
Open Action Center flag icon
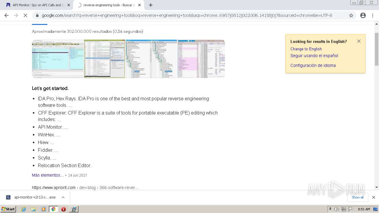tap(351, 209)
